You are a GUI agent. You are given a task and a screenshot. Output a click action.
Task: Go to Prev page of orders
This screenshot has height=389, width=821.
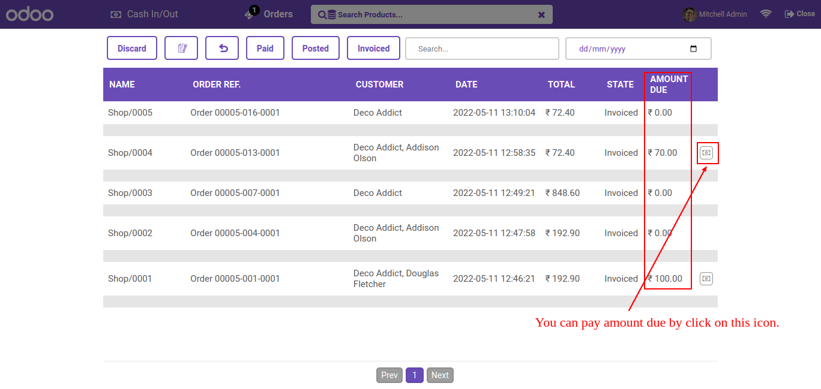(389, 375)
